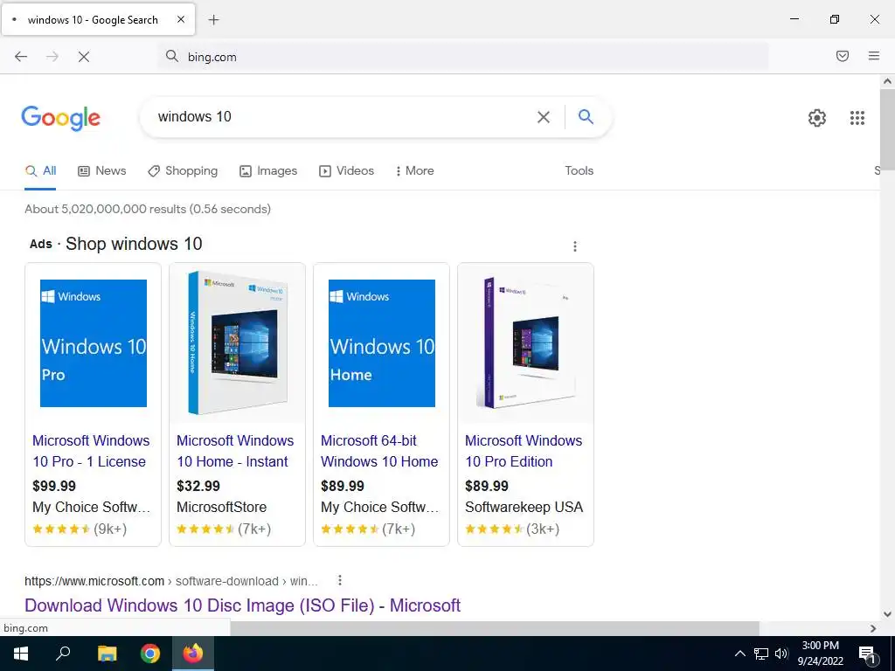895x671 pixels.
Task: Expand the More search options
Action: tap(415, 171)
